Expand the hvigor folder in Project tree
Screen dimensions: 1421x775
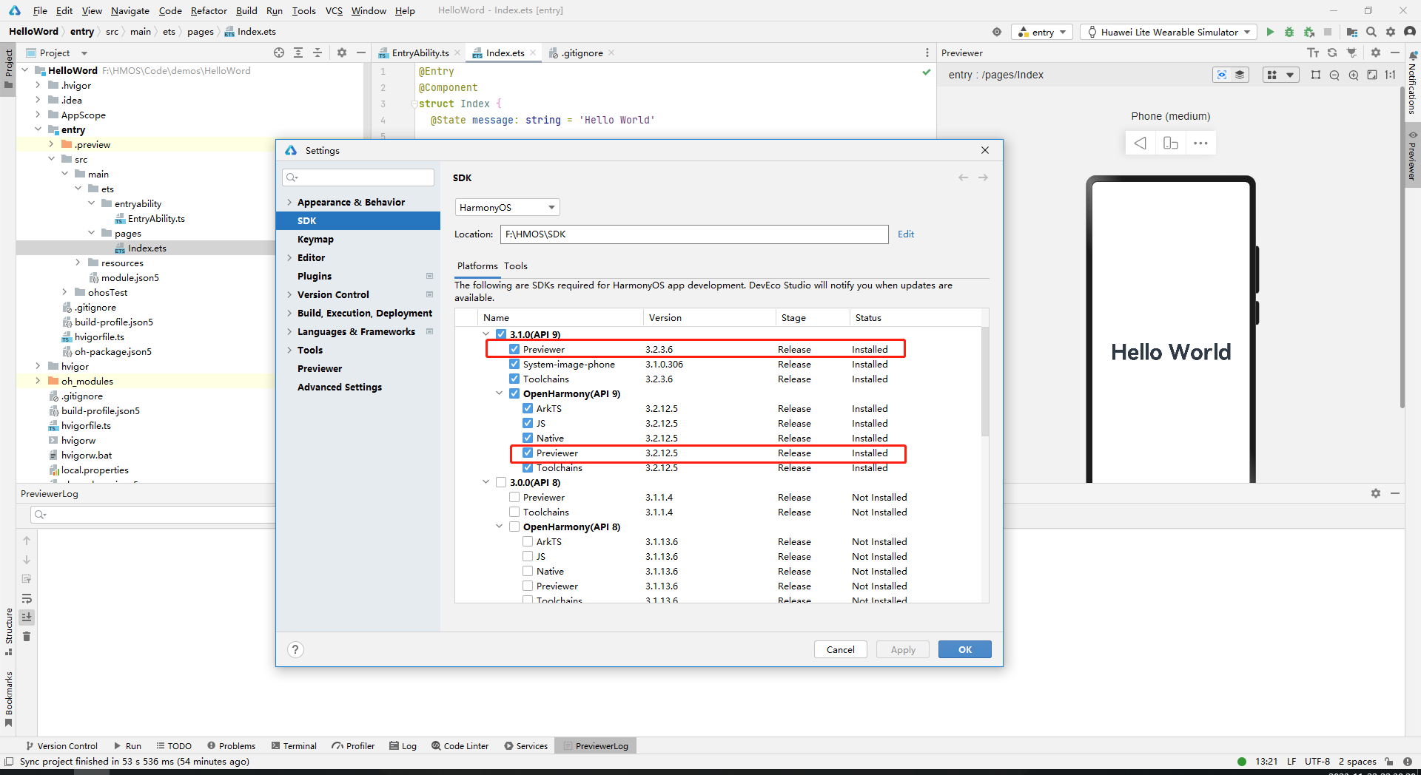[38, 366]
